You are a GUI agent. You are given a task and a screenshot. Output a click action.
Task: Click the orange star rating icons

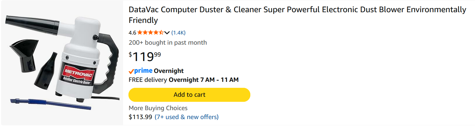[150, 32]
